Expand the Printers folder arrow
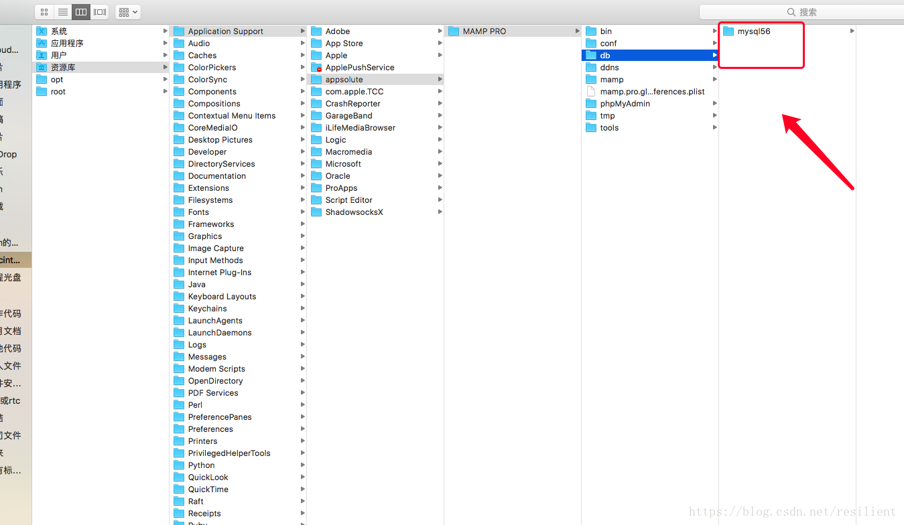 (x=303, y=441)
